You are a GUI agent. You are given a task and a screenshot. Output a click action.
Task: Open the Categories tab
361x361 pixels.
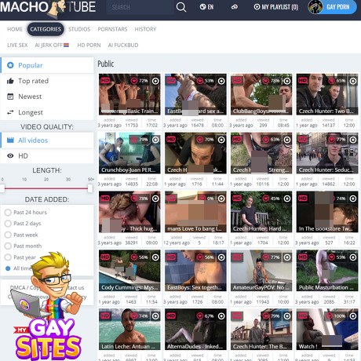[46, 29]
